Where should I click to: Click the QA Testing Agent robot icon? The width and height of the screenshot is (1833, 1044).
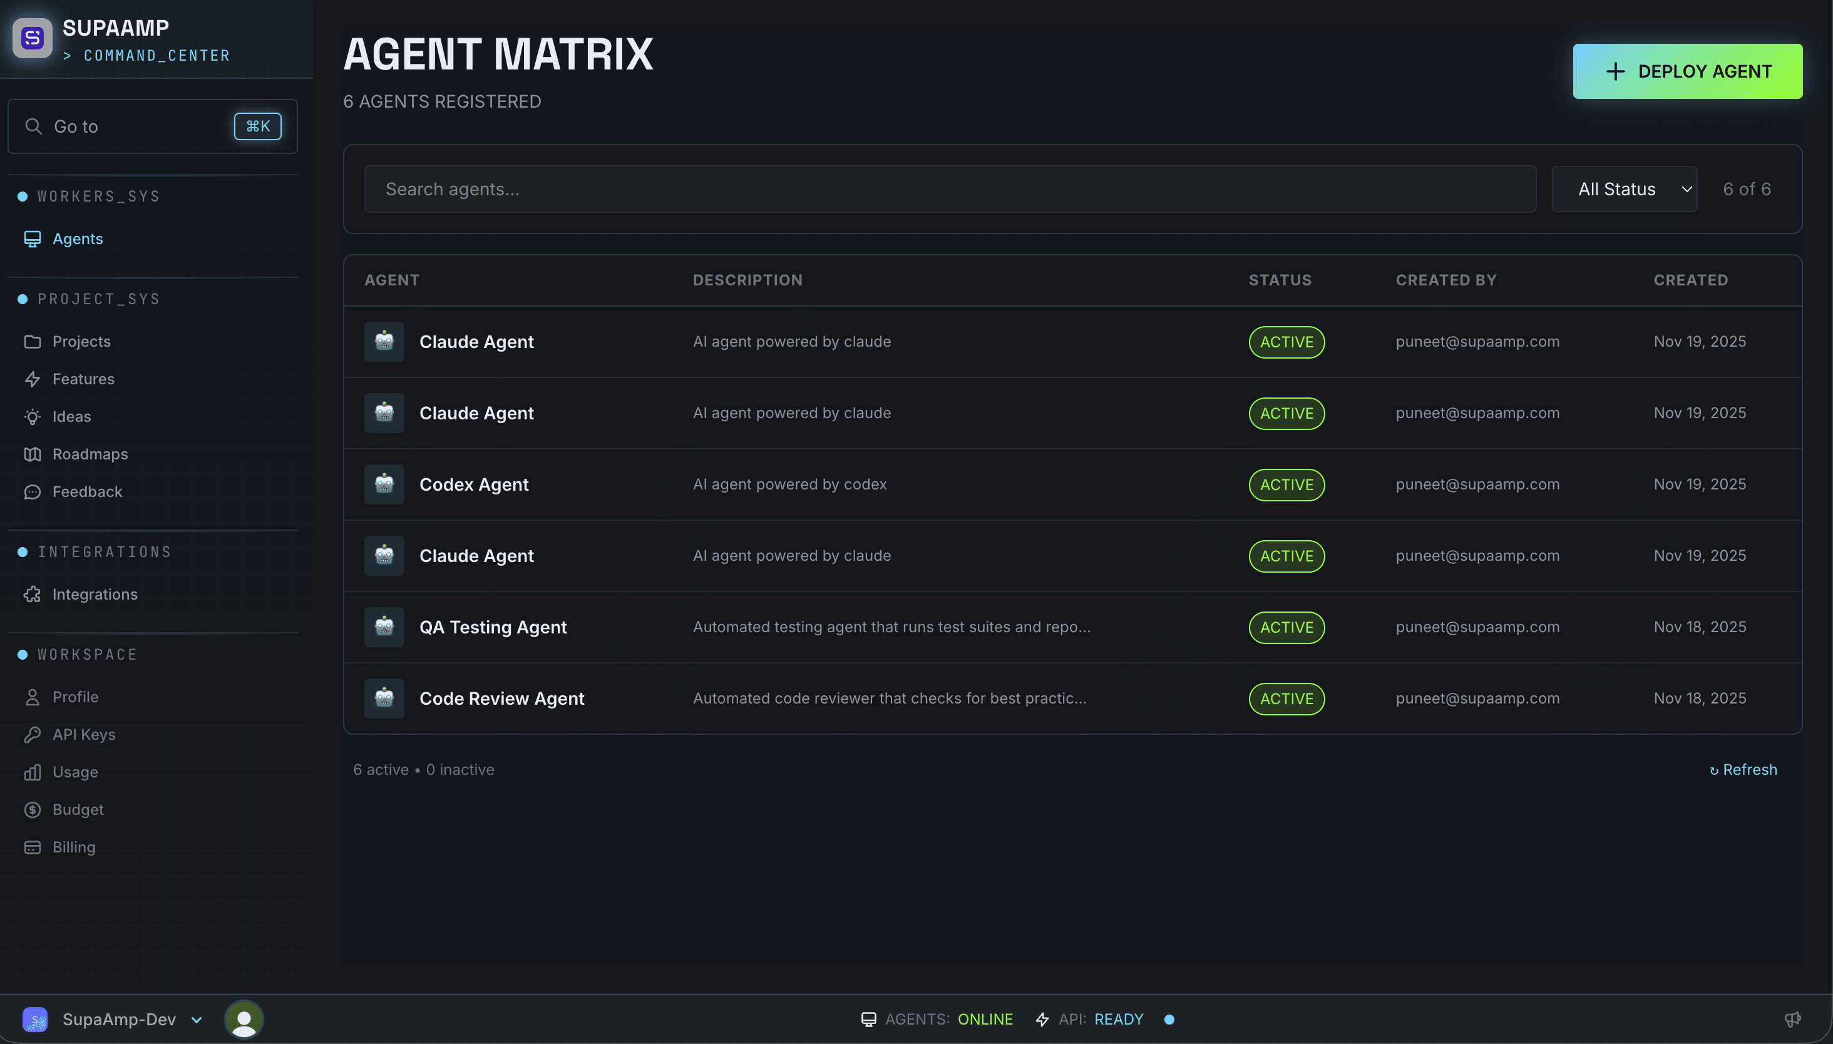click(x=384, y=627)
